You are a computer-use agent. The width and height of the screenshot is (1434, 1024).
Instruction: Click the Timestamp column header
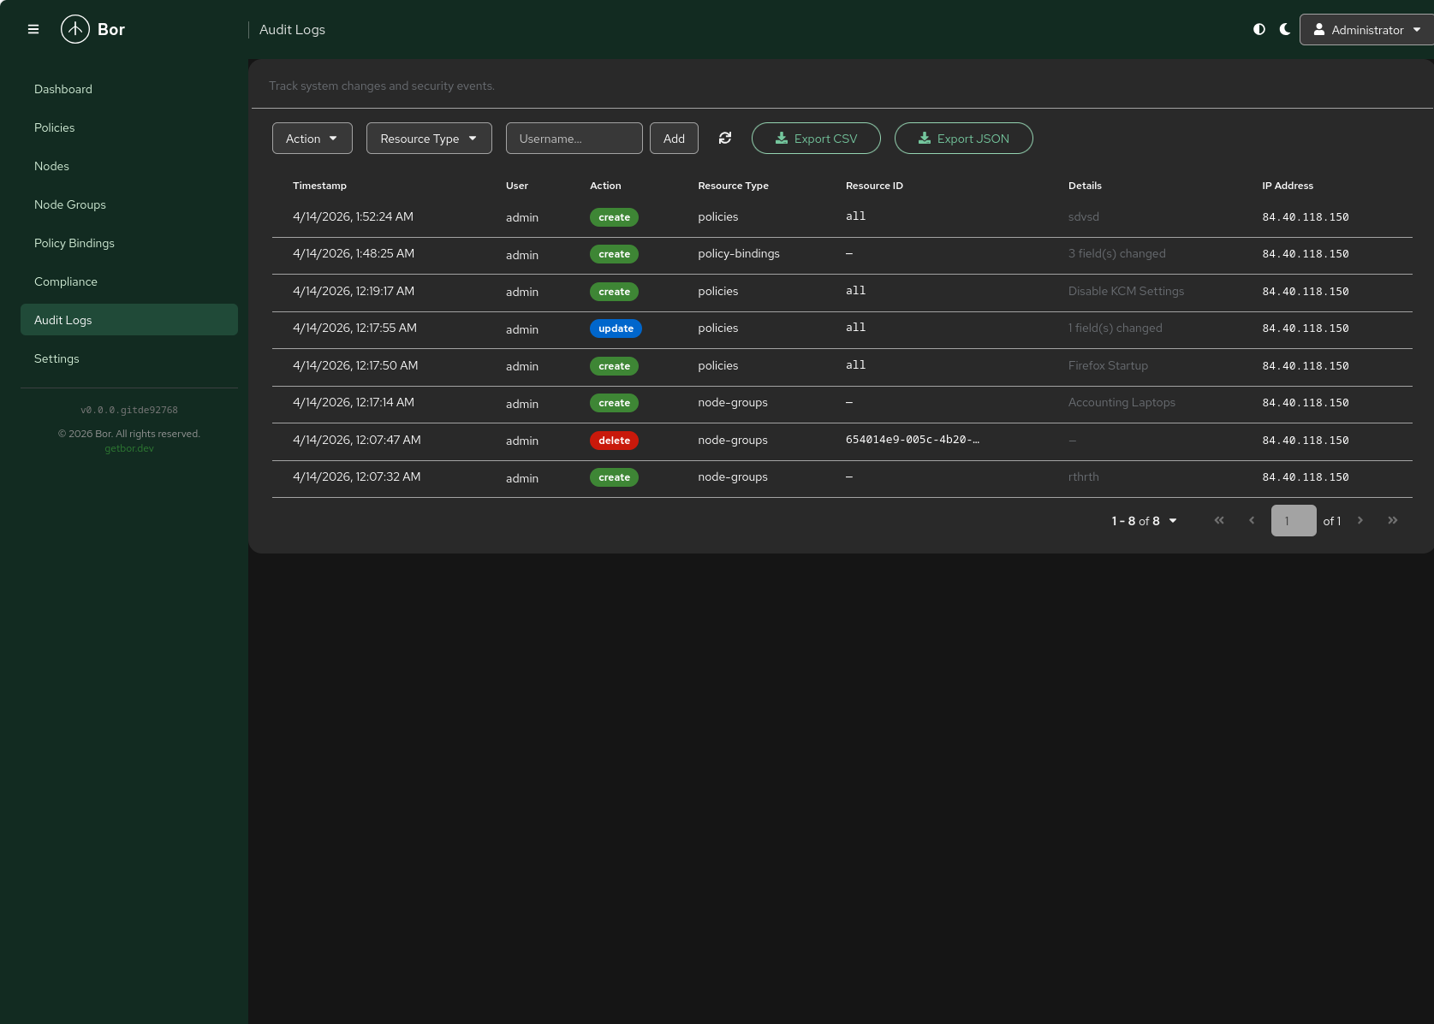319,186
